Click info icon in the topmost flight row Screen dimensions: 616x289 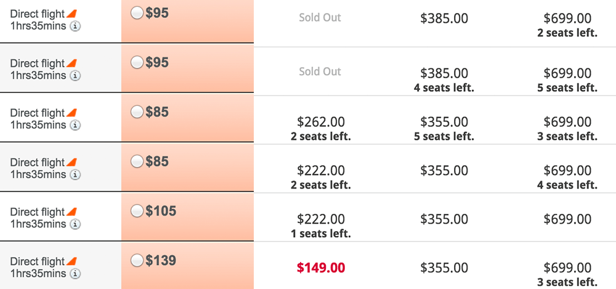click(75, 26)
